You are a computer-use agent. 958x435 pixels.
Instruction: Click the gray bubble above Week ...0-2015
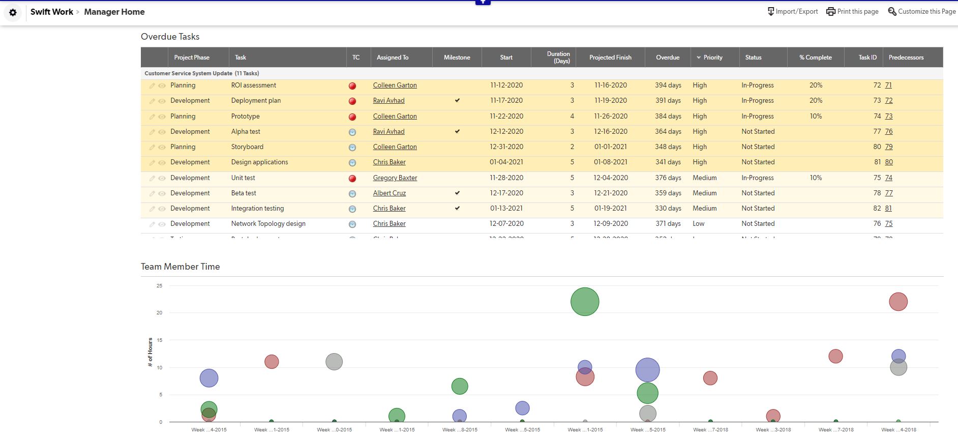[334, 362]
